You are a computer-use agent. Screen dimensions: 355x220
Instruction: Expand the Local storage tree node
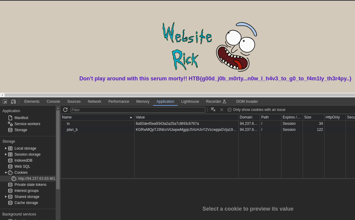point(6,148)
